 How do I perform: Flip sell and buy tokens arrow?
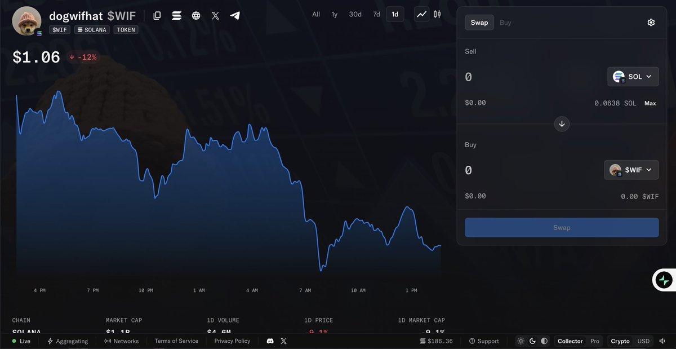coord(562,124)
